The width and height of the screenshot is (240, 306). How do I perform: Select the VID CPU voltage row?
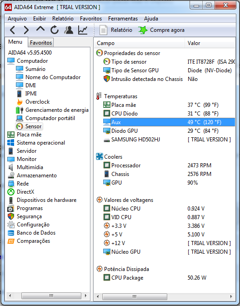click(169, 217)
